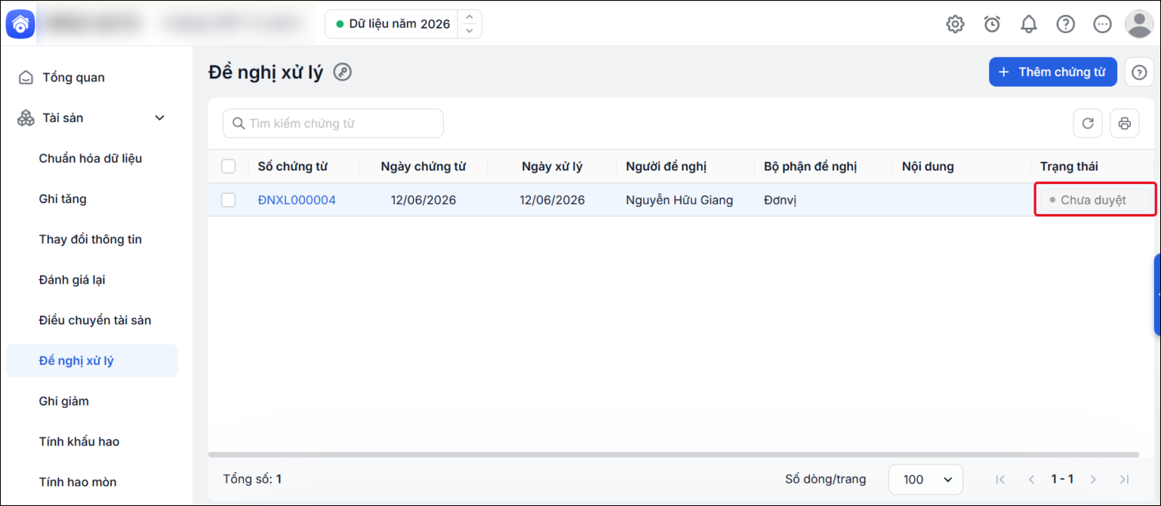This screenshot has height=506, width=1161.
Task: Open the rows per page dropdown
Action: pyautogui.click(x=925, y=479)
